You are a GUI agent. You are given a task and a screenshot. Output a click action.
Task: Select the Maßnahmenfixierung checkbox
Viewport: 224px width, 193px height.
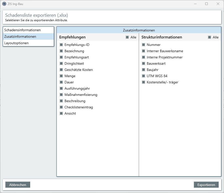click(x=61, y=95)
